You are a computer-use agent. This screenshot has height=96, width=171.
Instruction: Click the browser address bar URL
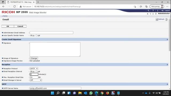coord(57,6)
